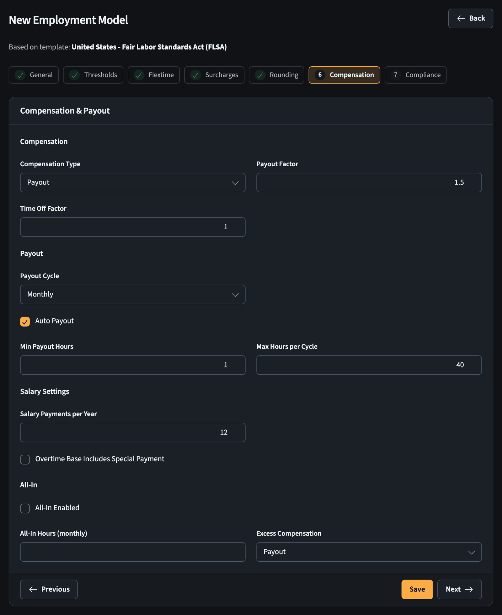Select the Flextime tab
This screenshot has height=615, width=502.
pos(154,75)
